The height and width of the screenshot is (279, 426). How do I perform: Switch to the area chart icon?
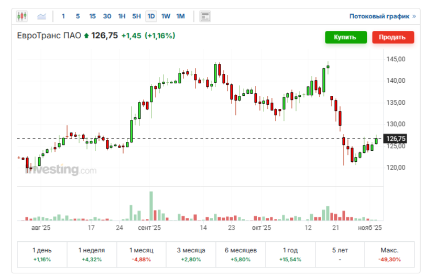(x=41, y=17)
